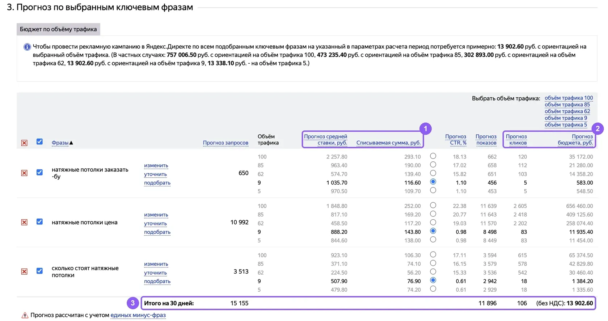Remove phrase 'натяжные потолки заказать -бу'
This screenshot has width=608, height=321.
[24, 173]
